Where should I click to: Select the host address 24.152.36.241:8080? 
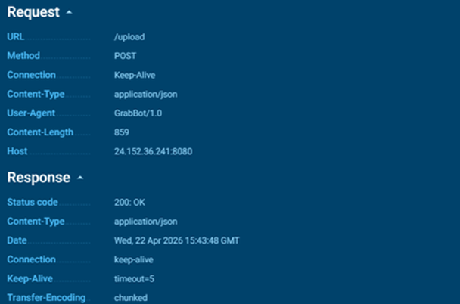coord(153,152)
